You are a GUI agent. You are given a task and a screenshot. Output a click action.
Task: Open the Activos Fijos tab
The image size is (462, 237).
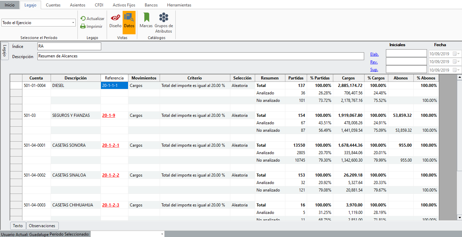point(124,5)
